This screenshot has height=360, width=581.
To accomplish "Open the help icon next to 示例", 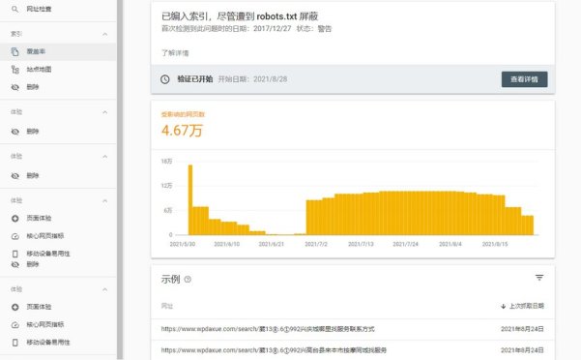I will [x=188, y=279].
